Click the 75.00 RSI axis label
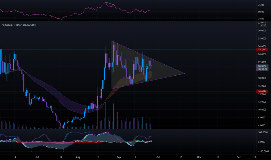Screen dimensions: 271x160 pyautogui.click(x=261, y=5)
